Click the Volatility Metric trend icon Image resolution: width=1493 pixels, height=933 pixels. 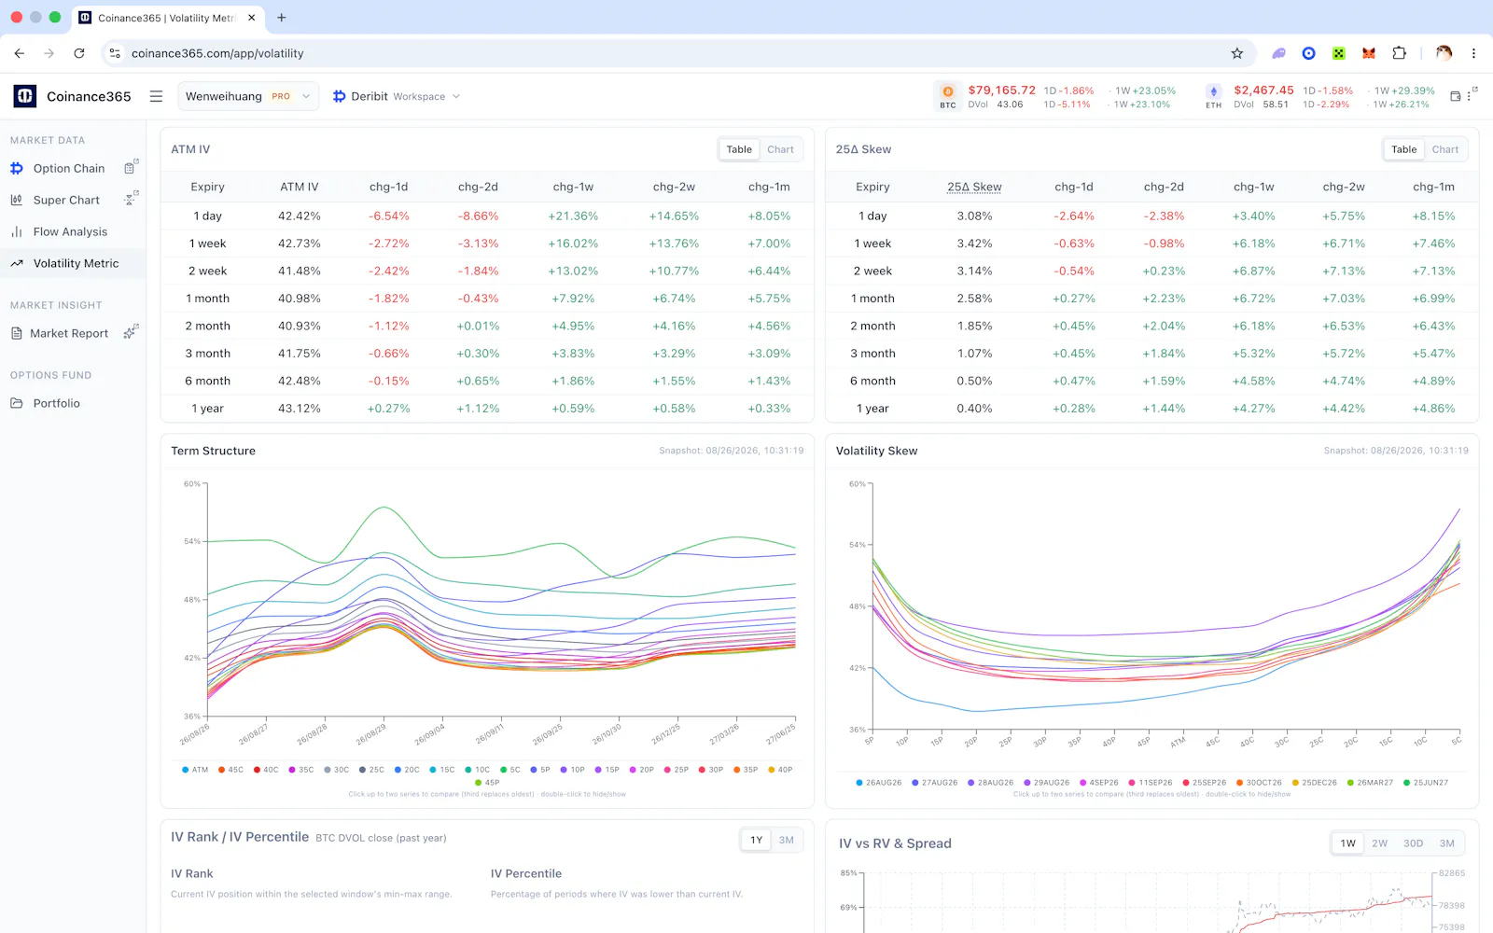(17, 263)
